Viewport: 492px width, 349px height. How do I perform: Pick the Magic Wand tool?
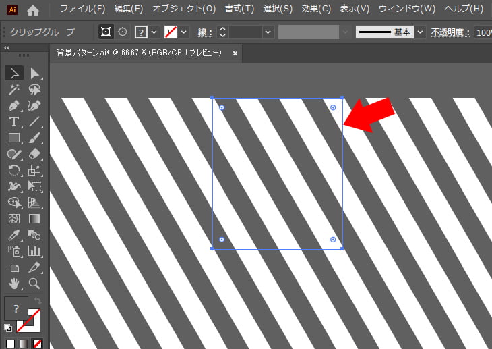tap(14, 90)
